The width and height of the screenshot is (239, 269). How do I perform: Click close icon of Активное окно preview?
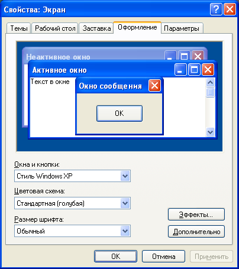[x=208, y=70]
